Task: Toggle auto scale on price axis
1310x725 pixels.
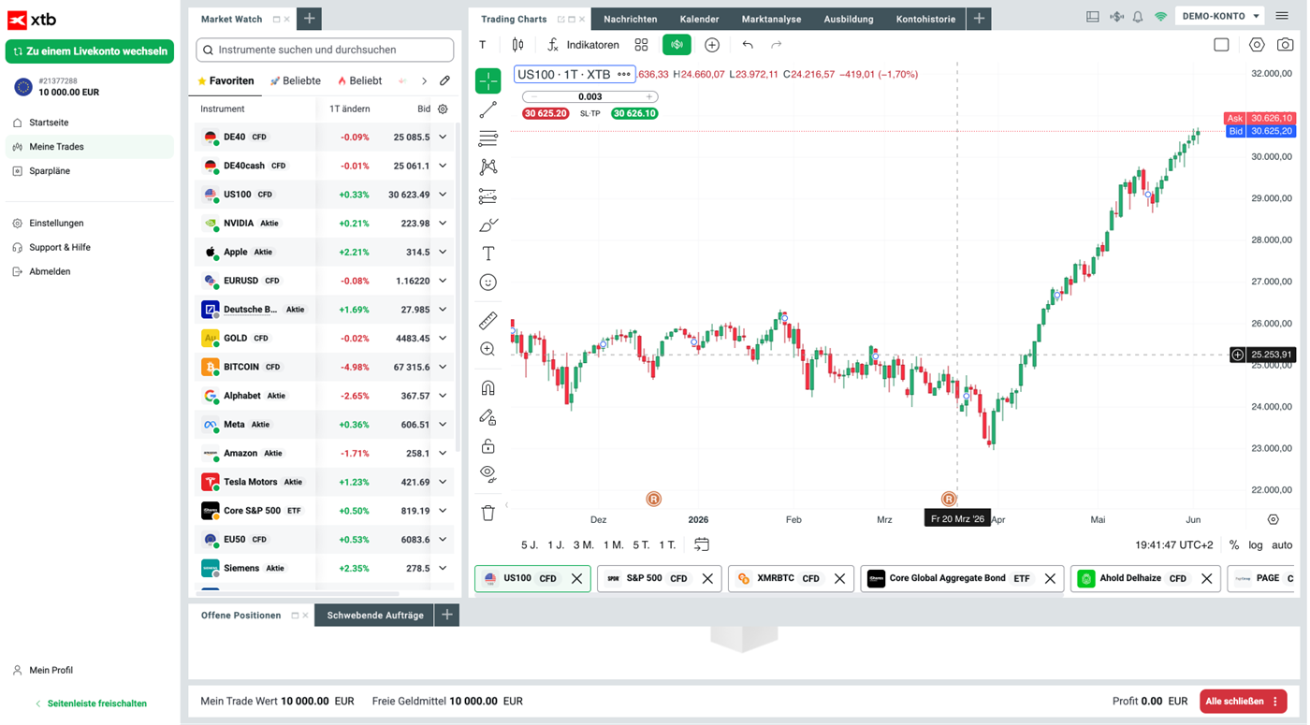Action: click(x=1282, y=545)
